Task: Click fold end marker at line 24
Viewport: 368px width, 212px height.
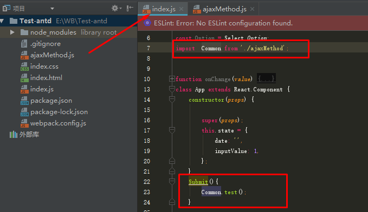Action: [172, 202]
